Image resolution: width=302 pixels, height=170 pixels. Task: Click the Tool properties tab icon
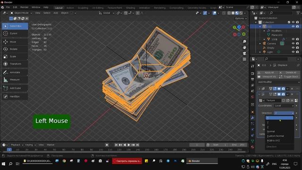click(x=252, y=66)
